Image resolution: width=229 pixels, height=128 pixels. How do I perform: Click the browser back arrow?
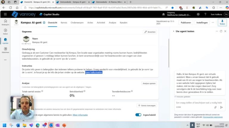pos(4,7)
